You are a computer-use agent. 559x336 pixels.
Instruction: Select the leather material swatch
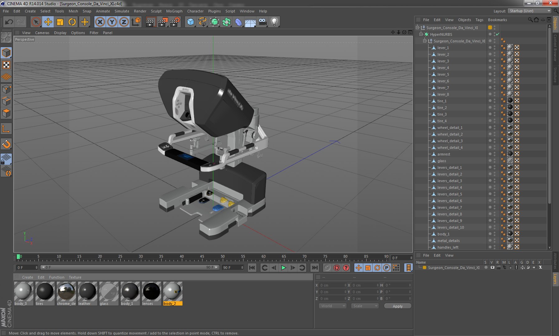87,293
